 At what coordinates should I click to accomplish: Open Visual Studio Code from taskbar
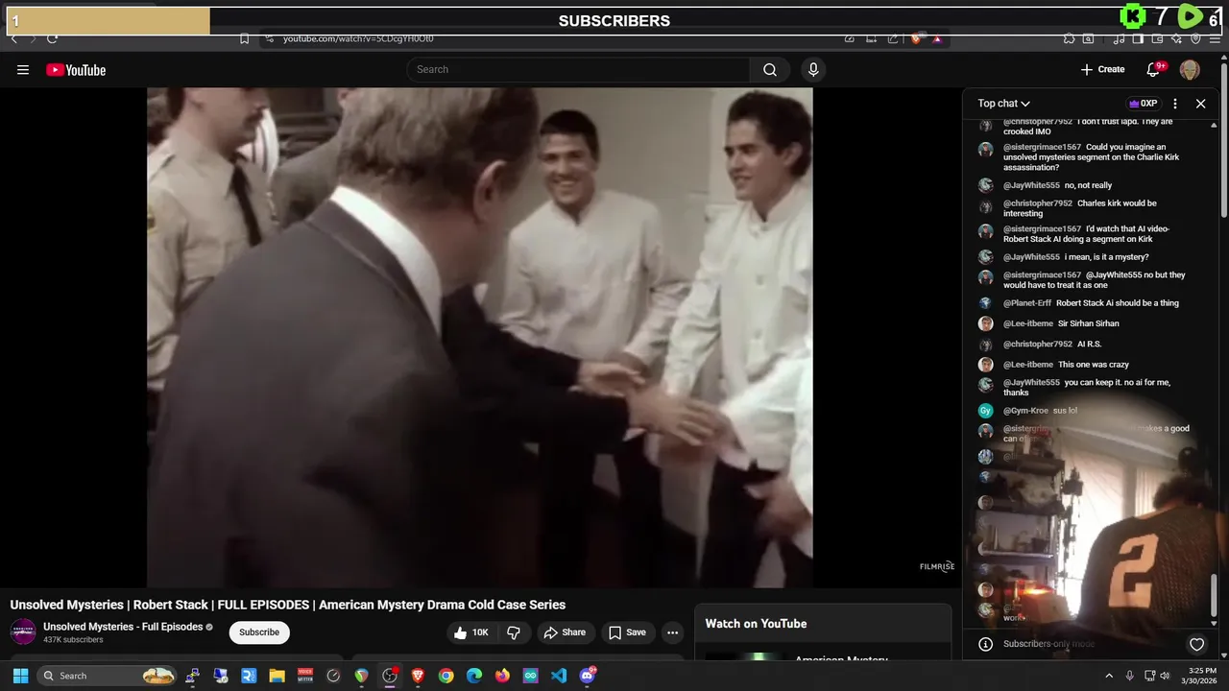click(x=559, y=676)
